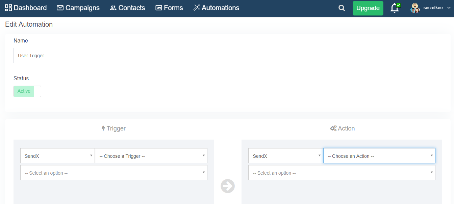
Task: Expand the action SendX app dropdown
Action: 285,156
